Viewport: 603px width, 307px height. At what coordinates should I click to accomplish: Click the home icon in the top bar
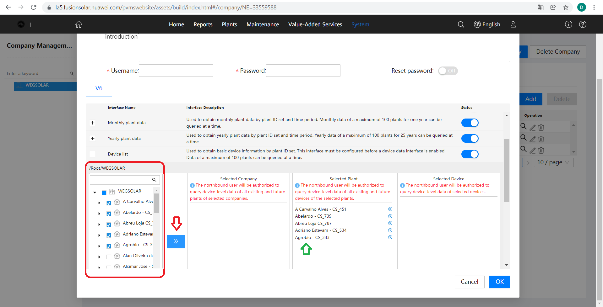click(x=79, y=24)
